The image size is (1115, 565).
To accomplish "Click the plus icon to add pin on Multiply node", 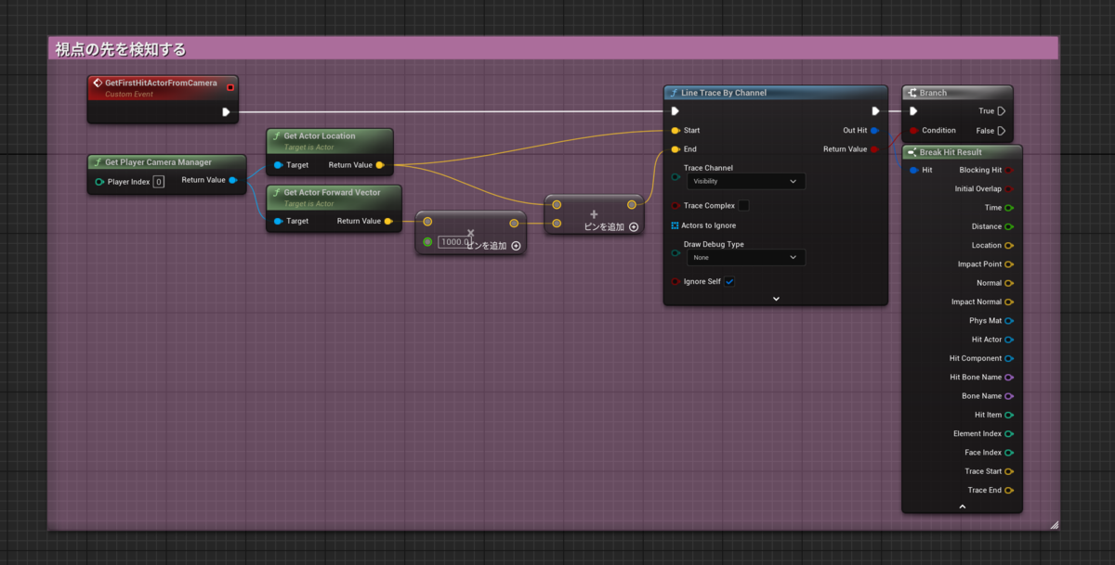I will coord(515,246).
